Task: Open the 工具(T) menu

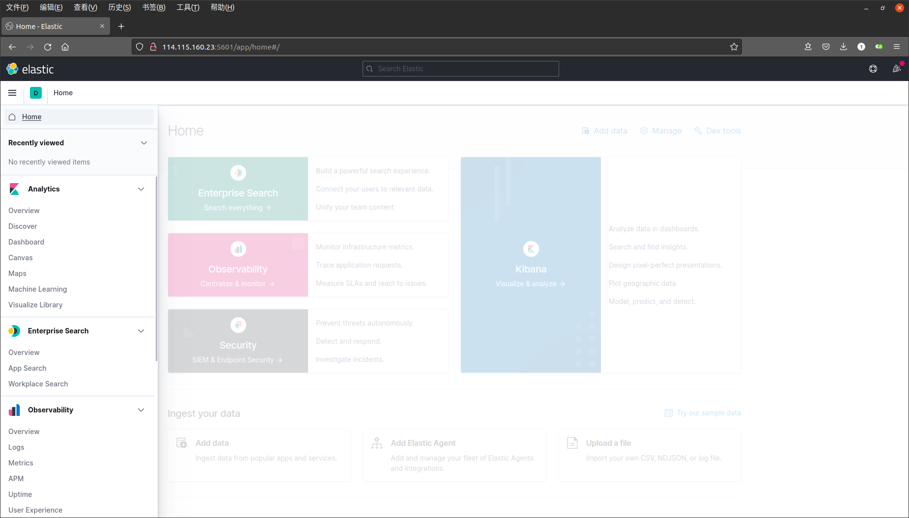Action: (x=188, y=7)
